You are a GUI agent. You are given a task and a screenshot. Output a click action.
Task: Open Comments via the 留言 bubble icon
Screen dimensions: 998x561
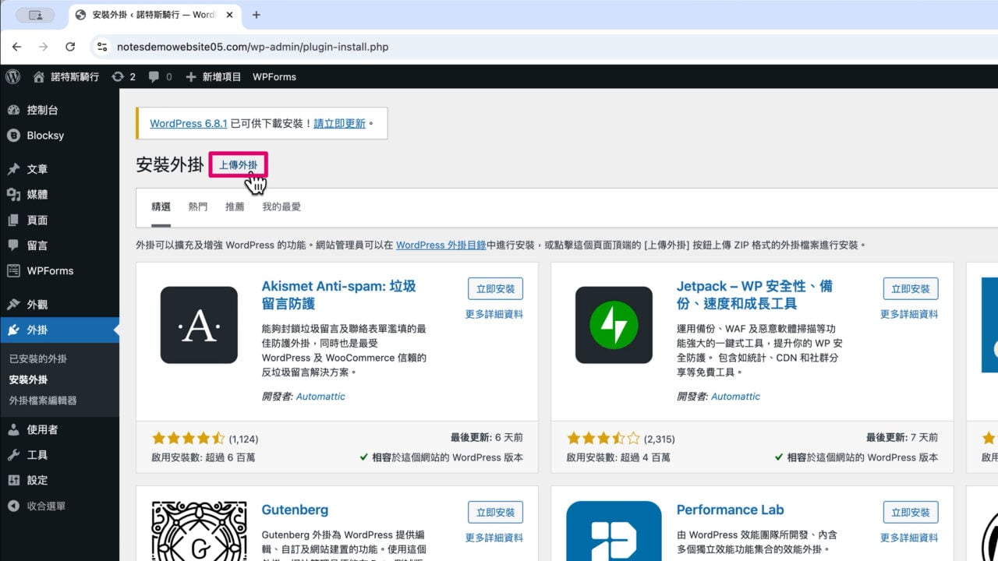coord(14,245)
